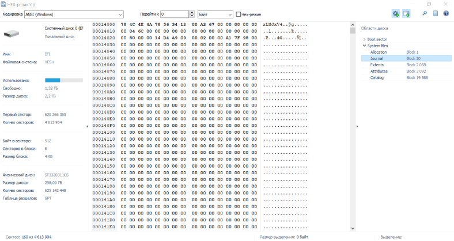This screenshot has width=454, height=241.
Task: Select the Extents entry in disk areas
Action: click(406, 65)
